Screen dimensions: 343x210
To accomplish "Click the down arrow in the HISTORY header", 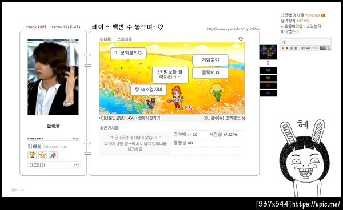I will pos(74,139).
